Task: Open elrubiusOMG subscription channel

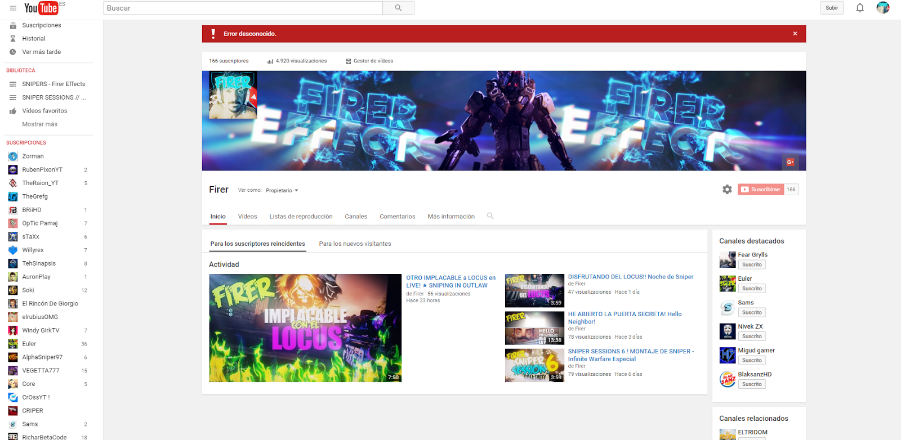Action: click(x=40, y=317)
